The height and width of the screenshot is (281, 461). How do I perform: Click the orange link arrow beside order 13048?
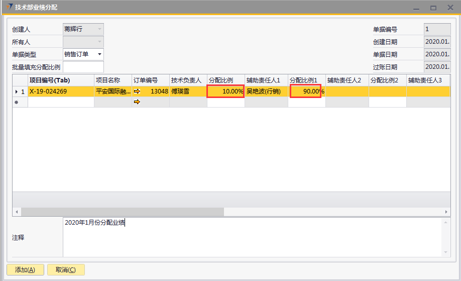coord(137,91)
